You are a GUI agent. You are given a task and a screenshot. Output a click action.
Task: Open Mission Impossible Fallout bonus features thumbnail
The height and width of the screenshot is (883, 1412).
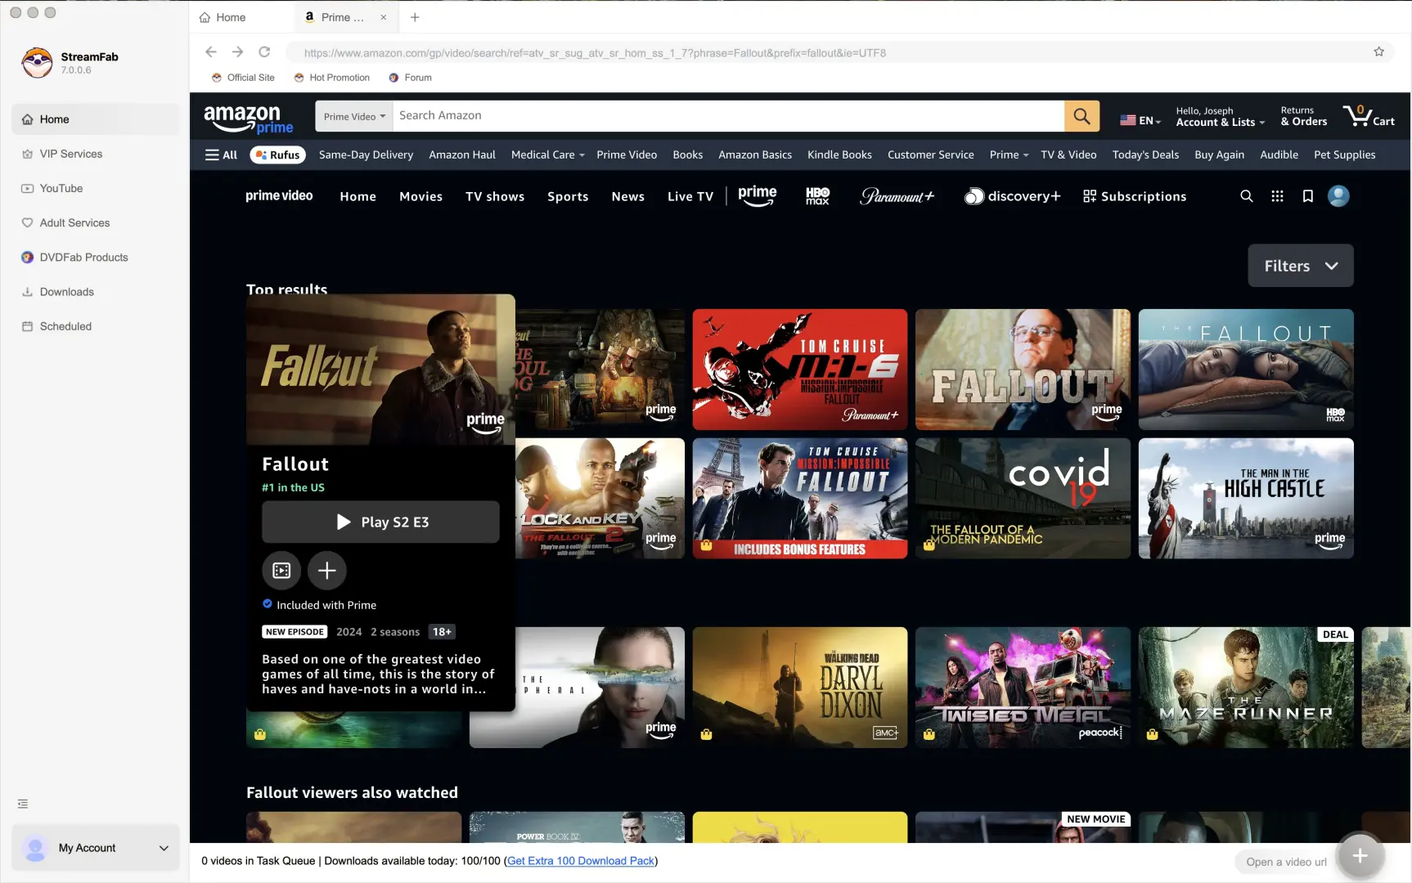click(x=800, y=499)
